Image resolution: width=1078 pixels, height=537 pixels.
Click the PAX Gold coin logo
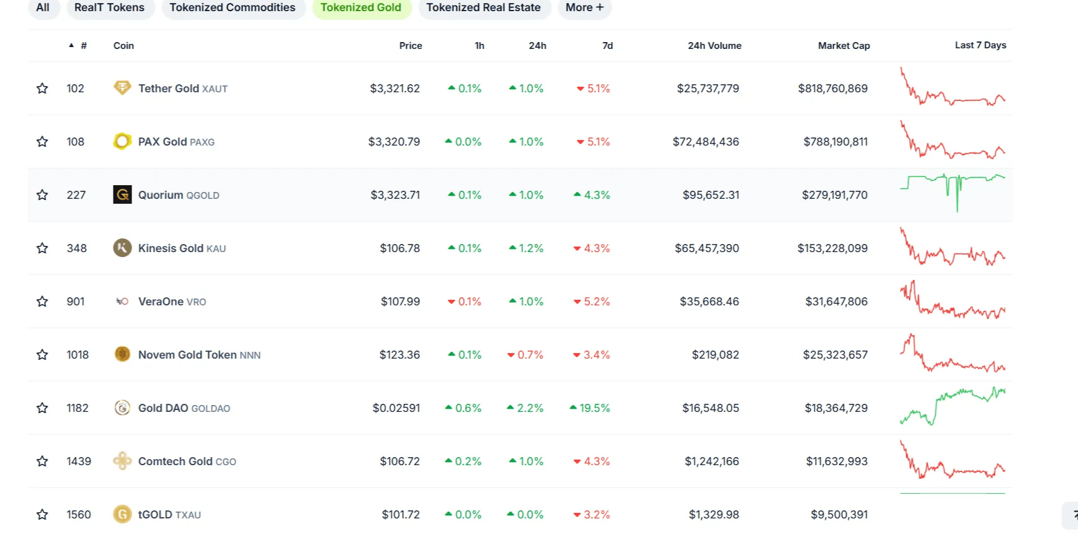pyautogui.click(x=122, y=141)
